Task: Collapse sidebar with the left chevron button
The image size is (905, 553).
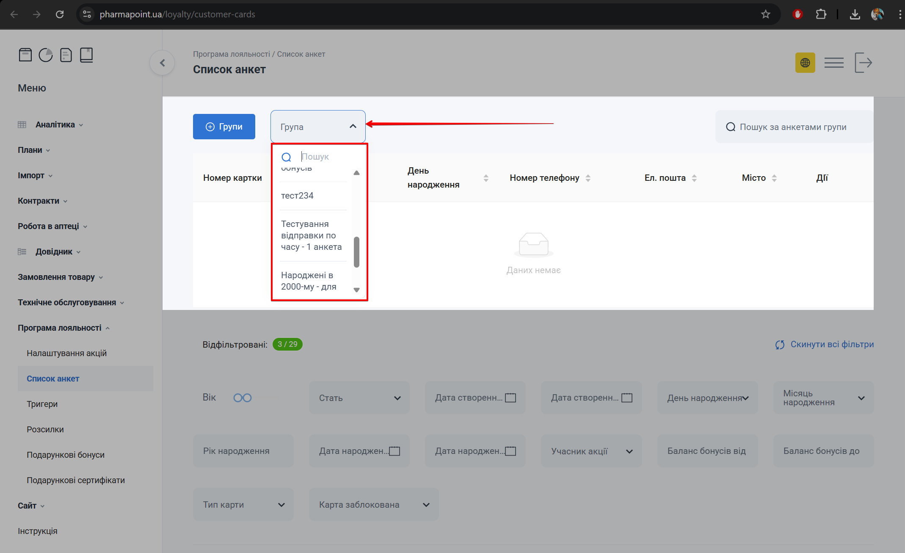Action: pos(162,63)
